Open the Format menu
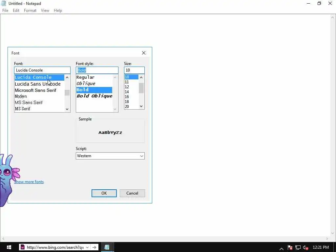The height and width of the screenshot is (252, 336). pos(30,10)
